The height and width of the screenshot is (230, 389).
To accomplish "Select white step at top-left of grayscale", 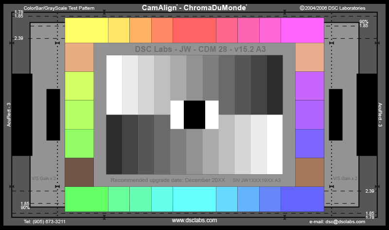I will tap(114, 85).
